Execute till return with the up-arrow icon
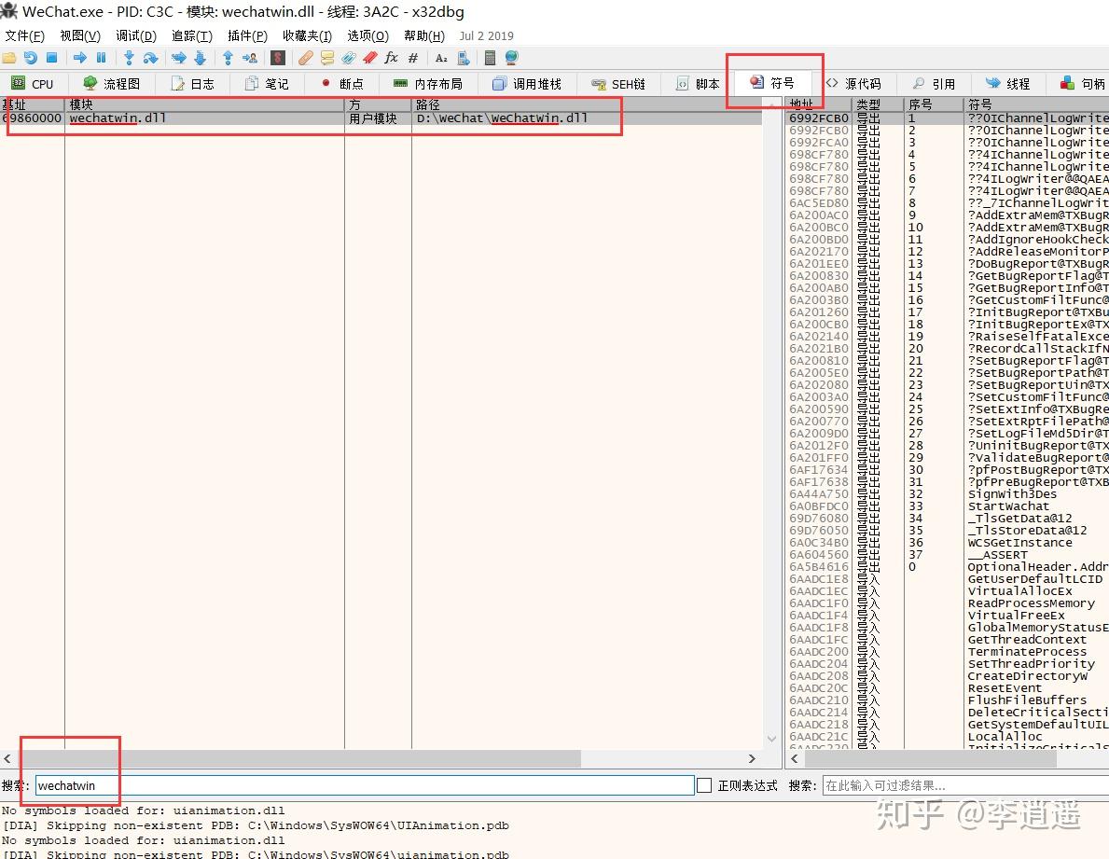 pos(228,58)
